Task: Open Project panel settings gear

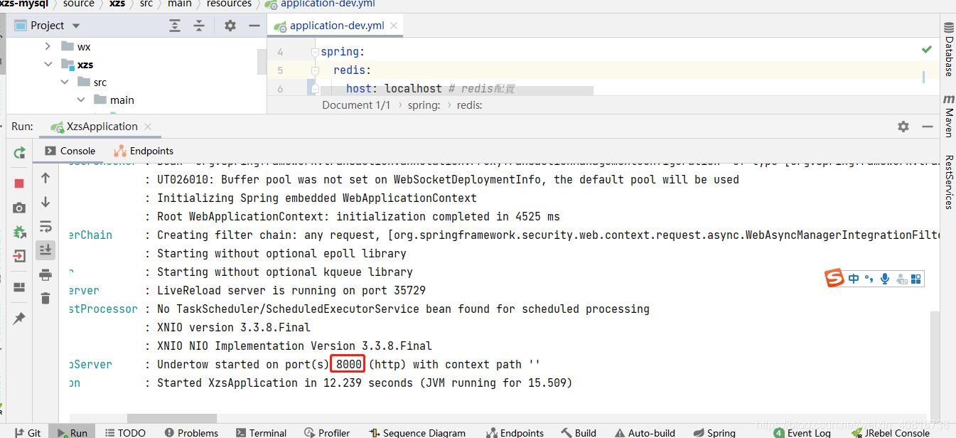Action: click(x=230, y=26)
